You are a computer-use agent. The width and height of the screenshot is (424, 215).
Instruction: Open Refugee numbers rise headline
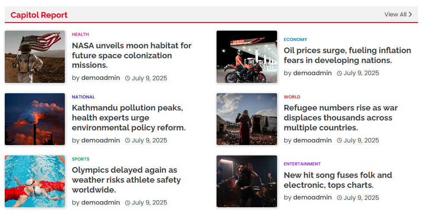tap(341, 118)
